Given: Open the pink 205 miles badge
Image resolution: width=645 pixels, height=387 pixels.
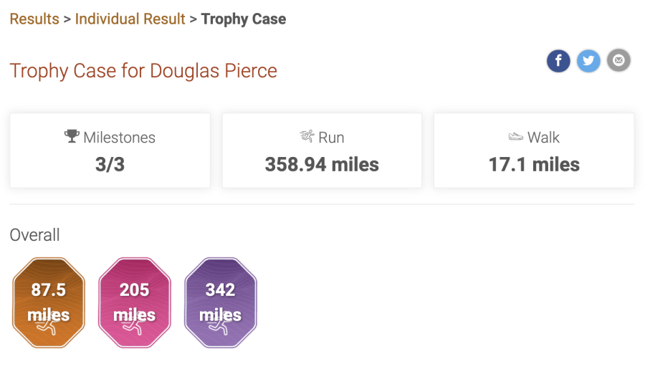Looking at the screenshot, I should 135,302.
